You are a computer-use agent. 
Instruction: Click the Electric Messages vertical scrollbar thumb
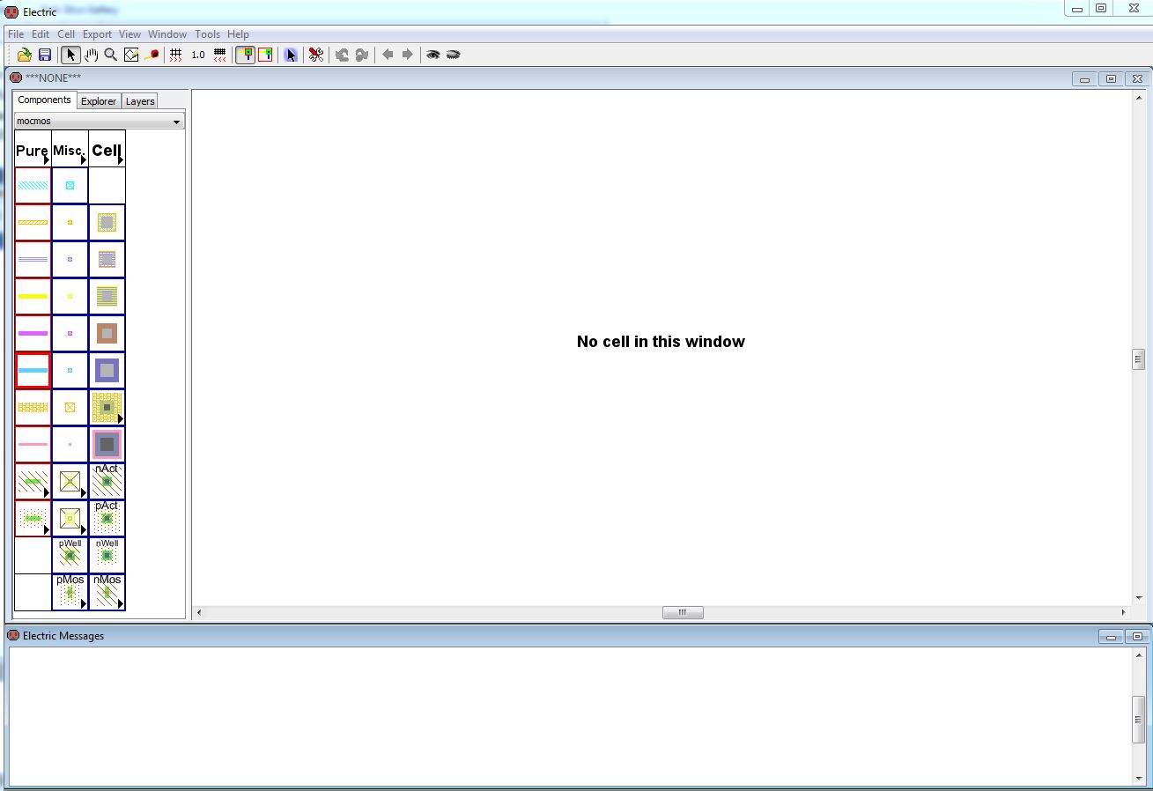tap(1138, 719)
